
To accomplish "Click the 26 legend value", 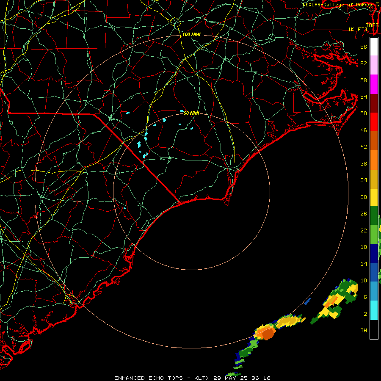I will coord(364,213).
